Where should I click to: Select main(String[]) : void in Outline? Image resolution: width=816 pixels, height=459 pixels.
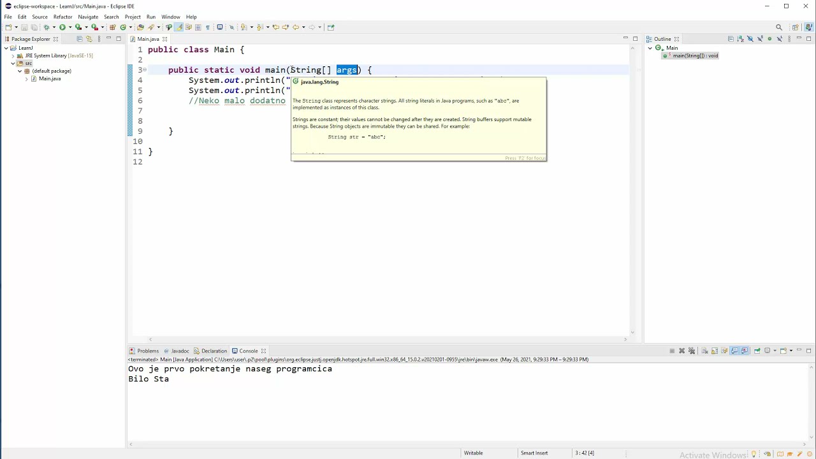(x=691, y=55)
